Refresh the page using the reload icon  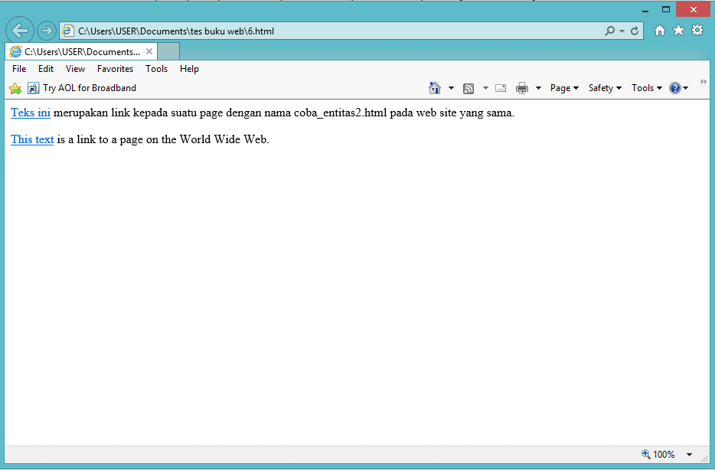[x=635, y=31]
